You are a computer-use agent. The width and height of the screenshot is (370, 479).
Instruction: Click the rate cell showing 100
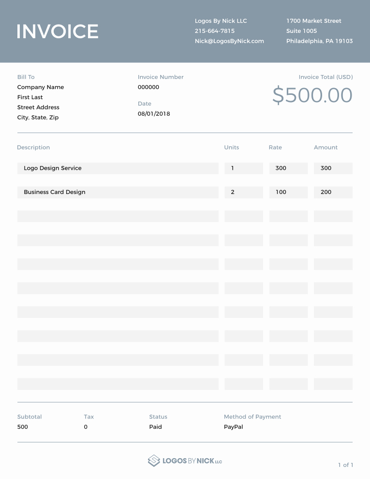point(288,192)
